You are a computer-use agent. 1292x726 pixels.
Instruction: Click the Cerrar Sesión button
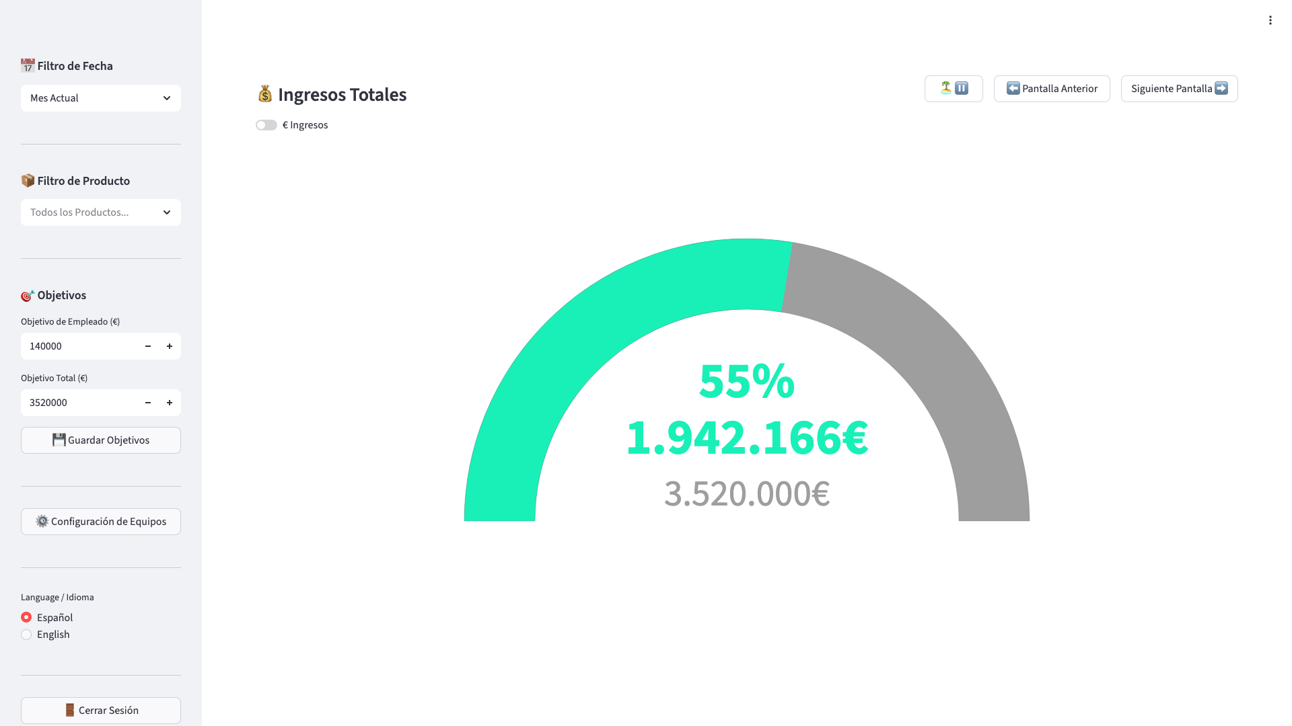coord(101,711)
